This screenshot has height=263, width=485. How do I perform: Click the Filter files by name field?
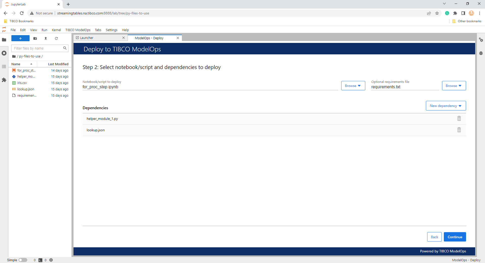40,48
